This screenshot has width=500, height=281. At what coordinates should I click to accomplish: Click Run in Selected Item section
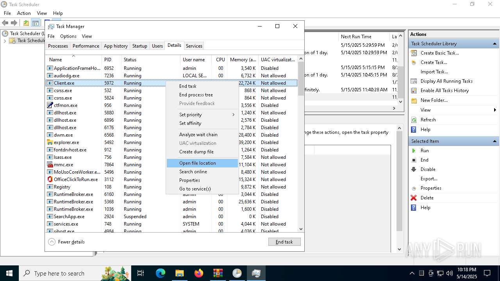425,151
